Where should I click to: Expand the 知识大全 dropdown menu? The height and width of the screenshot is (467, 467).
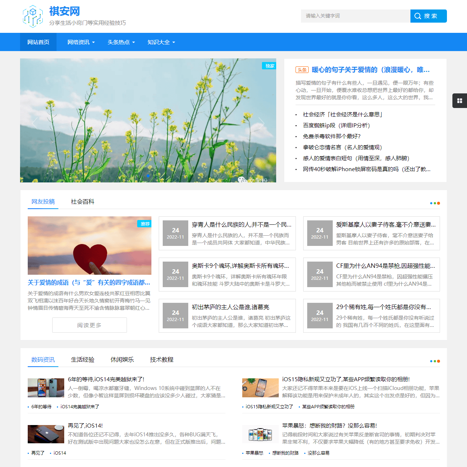[161, 42]
